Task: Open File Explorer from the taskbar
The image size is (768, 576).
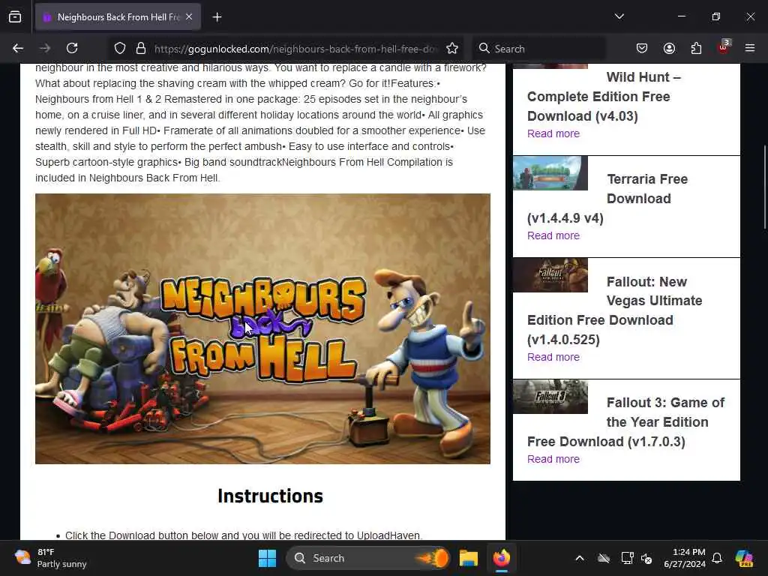Action: tap(468, 558)
